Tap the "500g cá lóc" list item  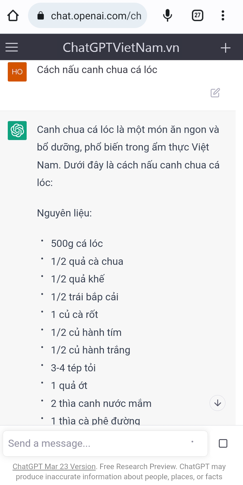[x=77, y=244]
